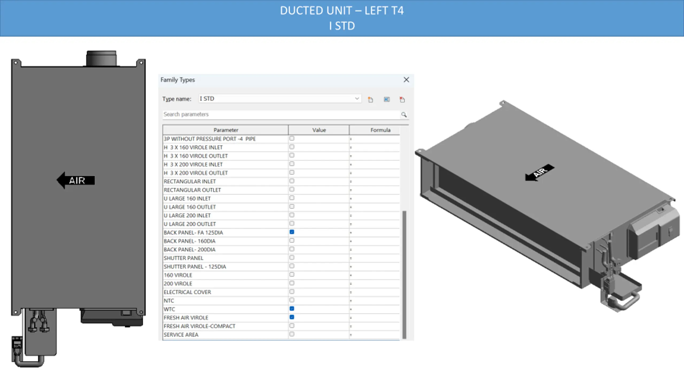Toggle the 160 VIROLE checkbox
The width and height of the screenshot is (684, 384).
coord(292,274)
